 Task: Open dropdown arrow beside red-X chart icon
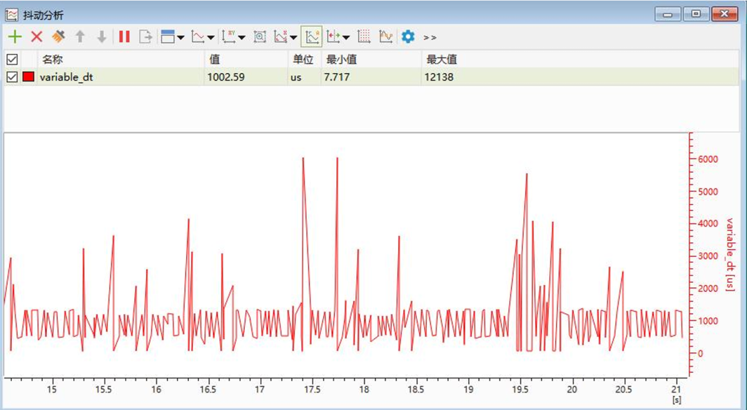coord(293,37)
